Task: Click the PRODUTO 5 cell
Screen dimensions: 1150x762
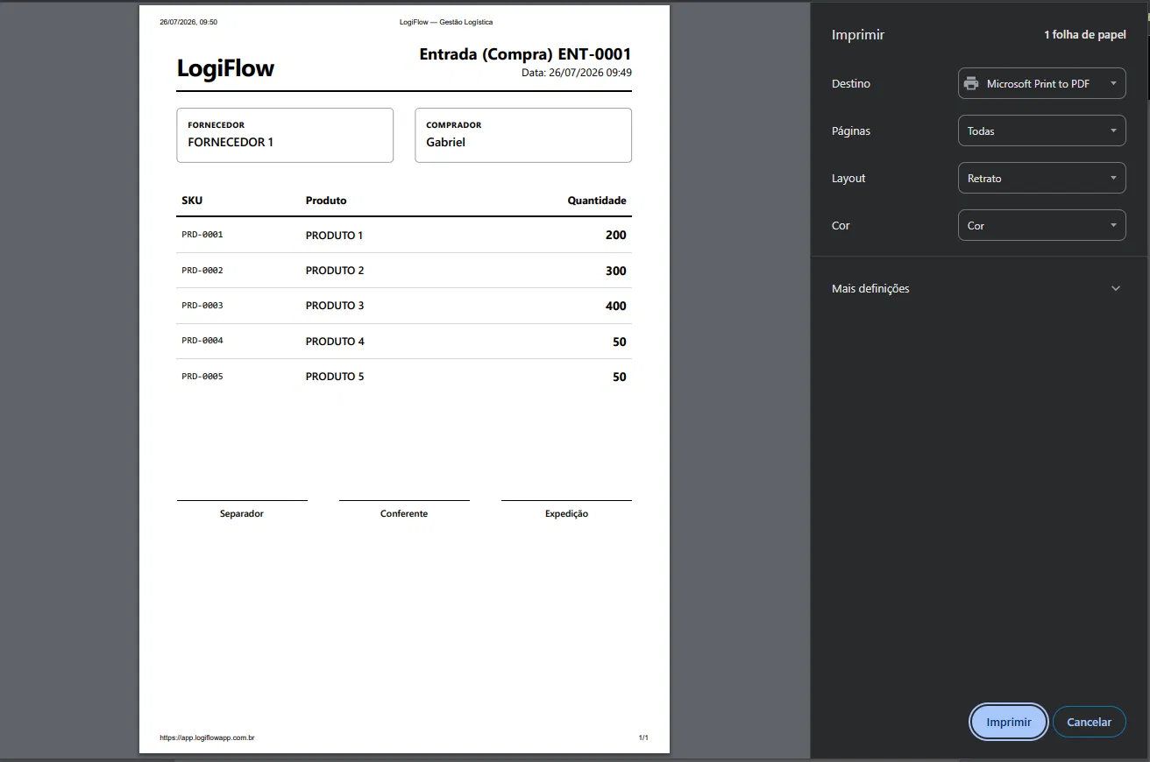Action: (335, 377)
